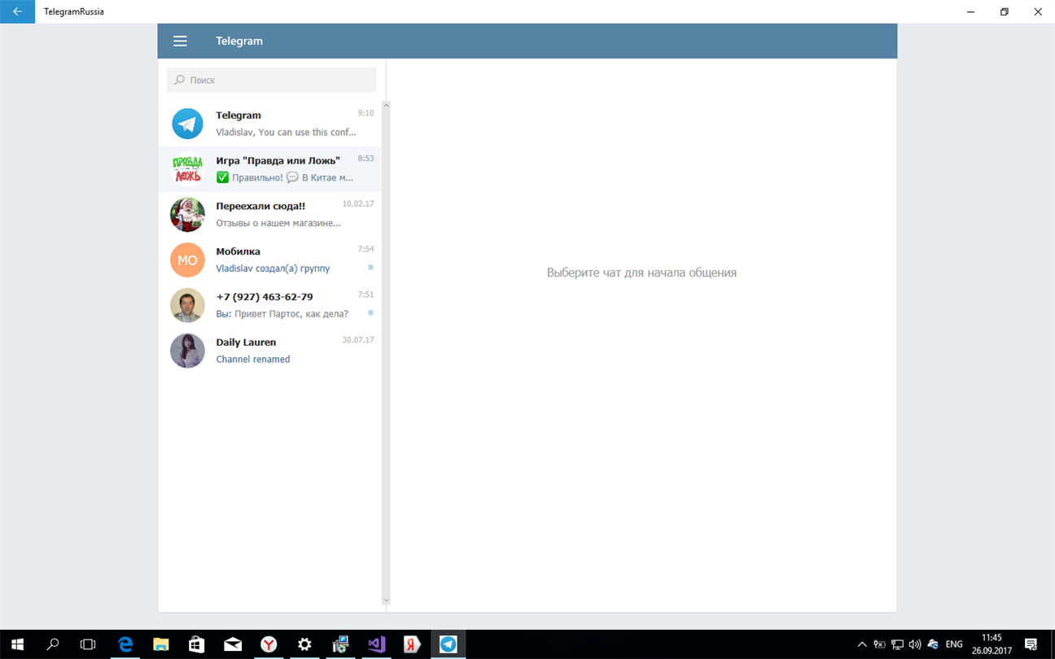Screen dimensions: 1055x659
Task: Open the Yandex Я icon in taskbar
Action: pyautogui.click(x=412, y=644)
